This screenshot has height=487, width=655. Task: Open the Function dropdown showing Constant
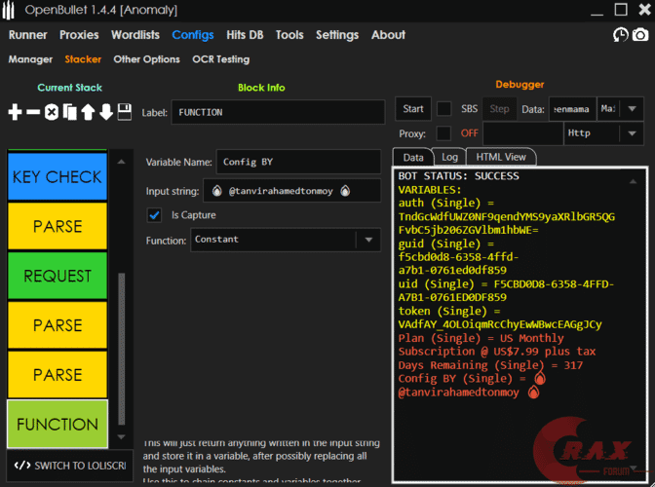coord(368,240)
